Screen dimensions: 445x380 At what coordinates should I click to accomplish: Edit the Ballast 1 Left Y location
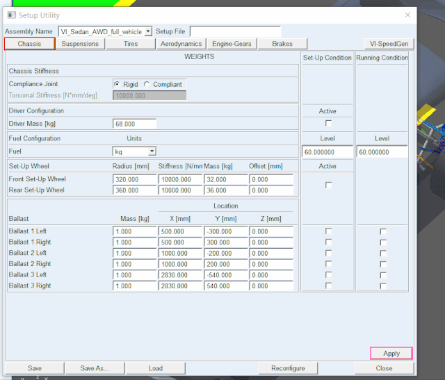pos(226,231)
